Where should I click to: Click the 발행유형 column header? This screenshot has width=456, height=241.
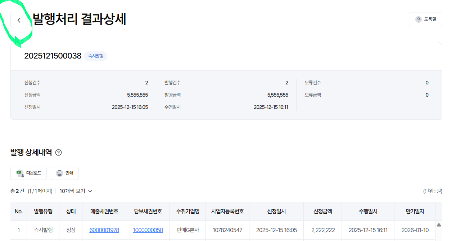43,212
